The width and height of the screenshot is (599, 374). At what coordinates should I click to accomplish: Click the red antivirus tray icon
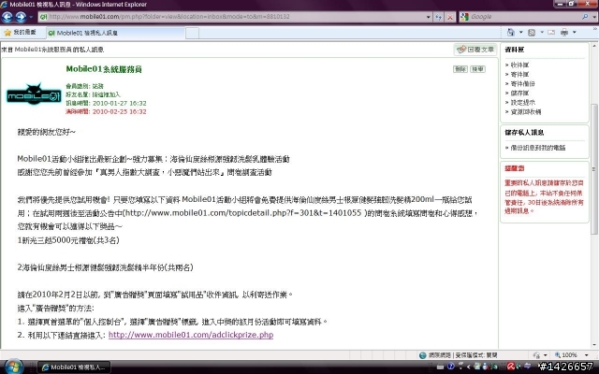pyautogui.click(x=511, y=367)
